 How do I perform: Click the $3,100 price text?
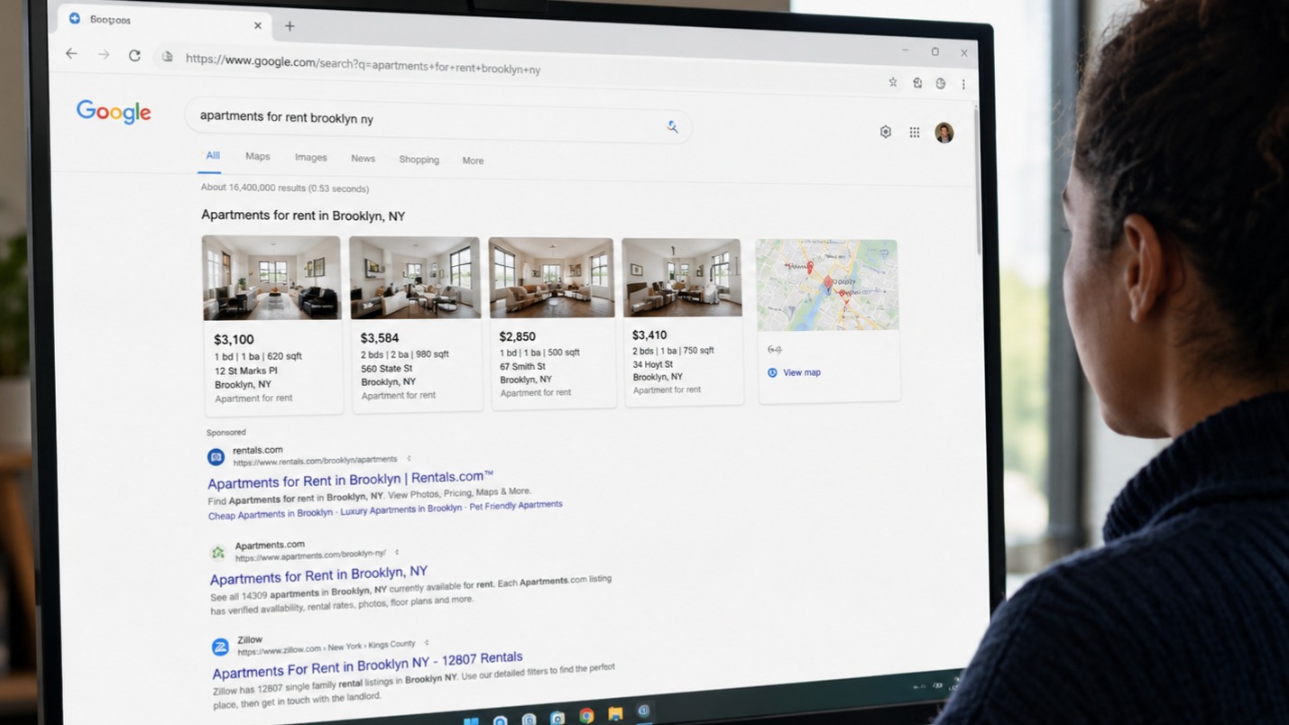[x=234, y=340]
